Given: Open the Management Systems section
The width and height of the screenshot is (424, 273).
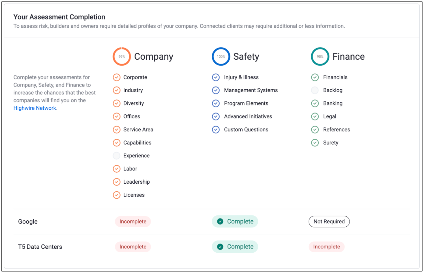Looking at the screenshot, I should [250, 90].
